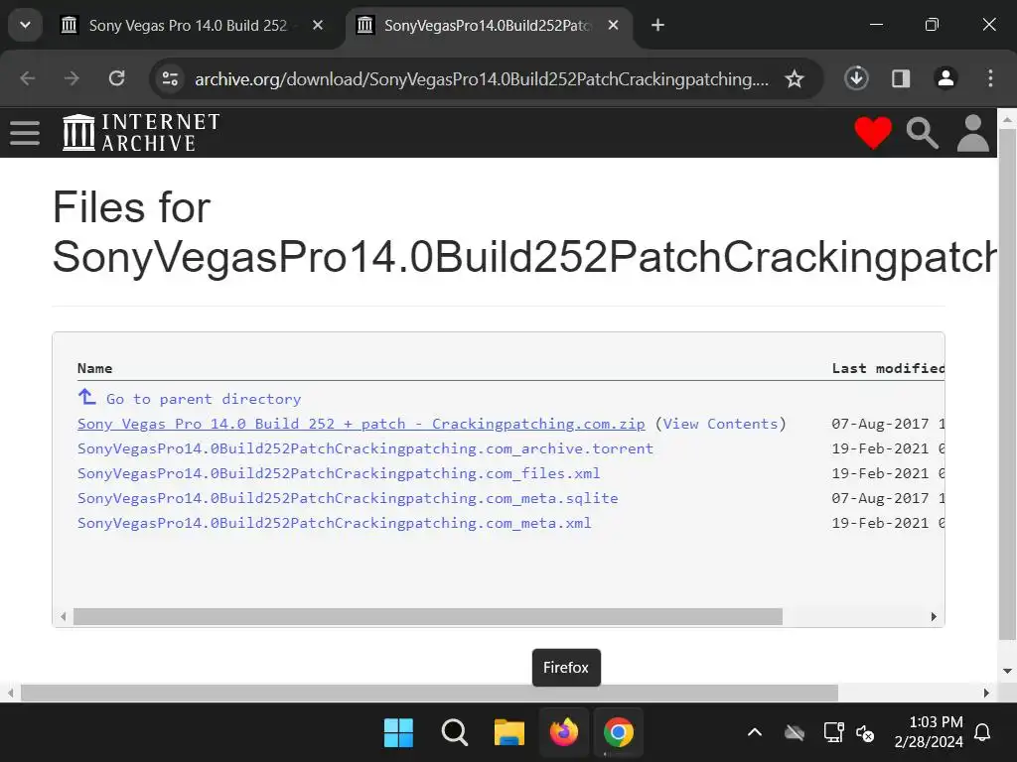Click the red donate heart icon

pyautogui.click(x=873, y=133)
